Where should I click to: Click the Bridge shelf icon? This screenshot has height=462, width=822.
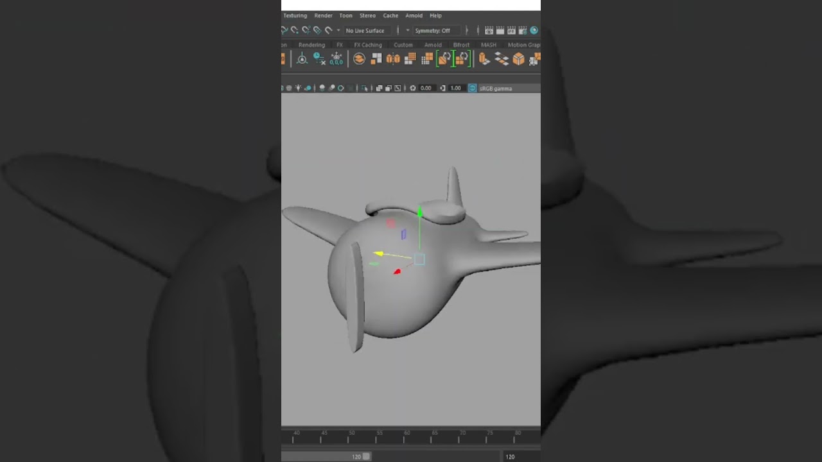coord(502,58)
